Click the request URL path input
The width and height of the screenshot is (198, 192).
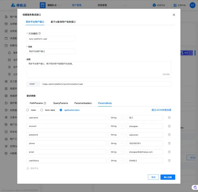click(x=105, y=84)
